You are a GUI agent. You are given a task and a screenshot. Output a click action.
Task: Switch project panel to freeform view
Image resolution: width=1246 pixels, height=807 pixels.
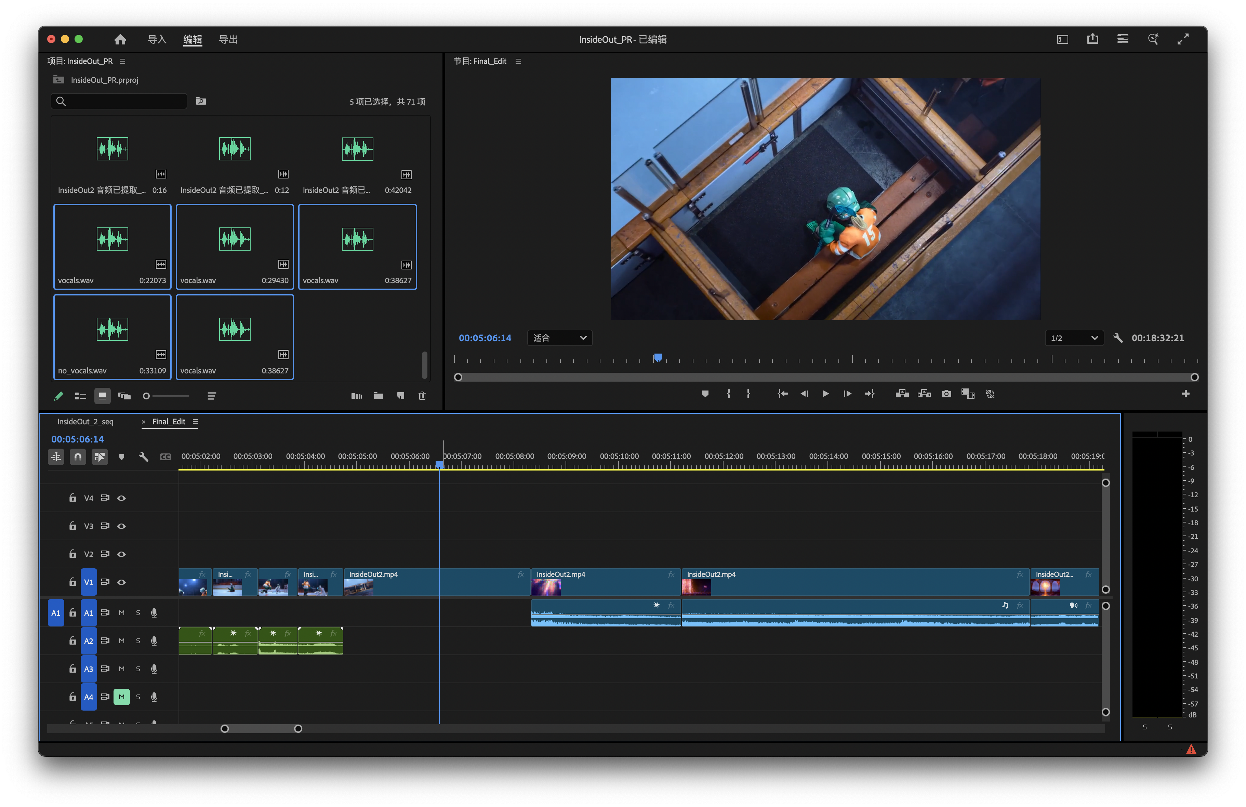[x=124, y=396]
